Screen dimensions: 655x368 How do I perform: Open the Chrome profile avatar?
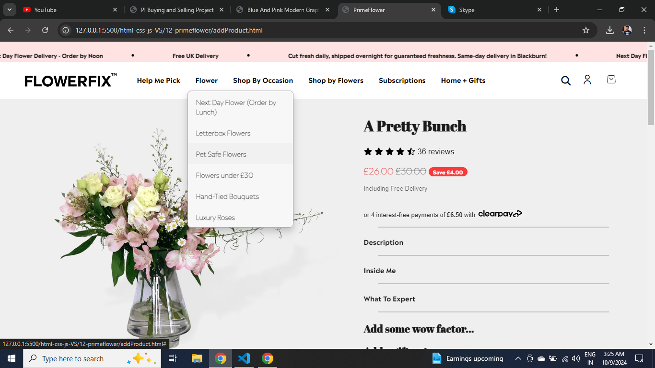coord(627,30)
